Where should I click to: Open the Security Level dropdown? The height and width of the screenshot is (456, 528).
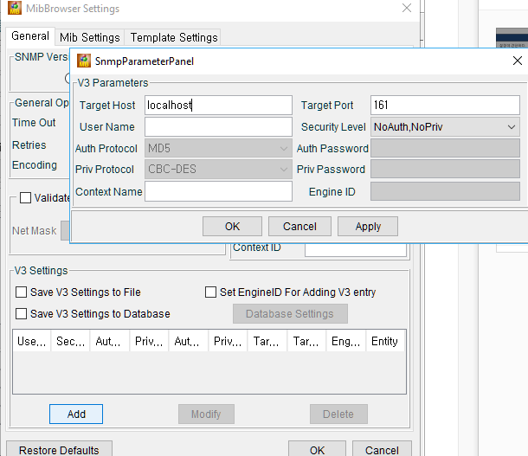[x=445, y=127]
